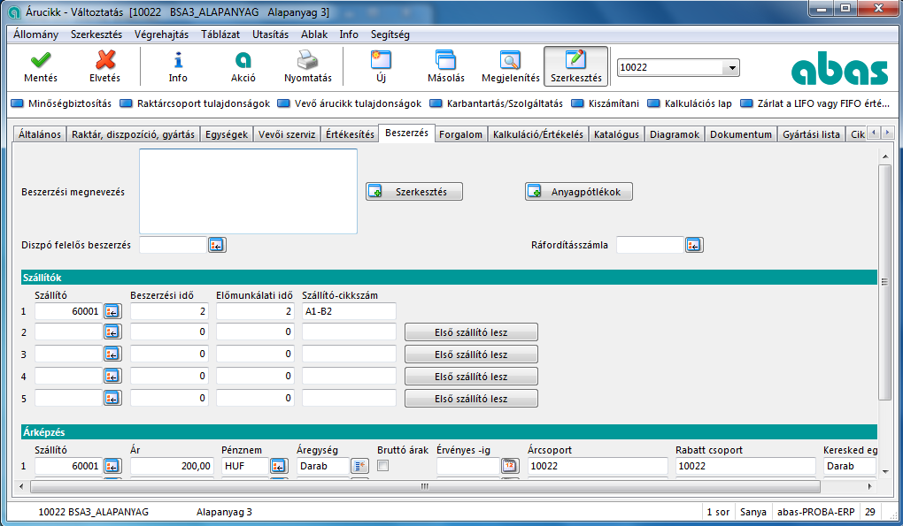Image resolution: width=903 pixels, height=526 pixels.
Task: Click Első szállító lesz for row 5
Action: tap(471, 399)
